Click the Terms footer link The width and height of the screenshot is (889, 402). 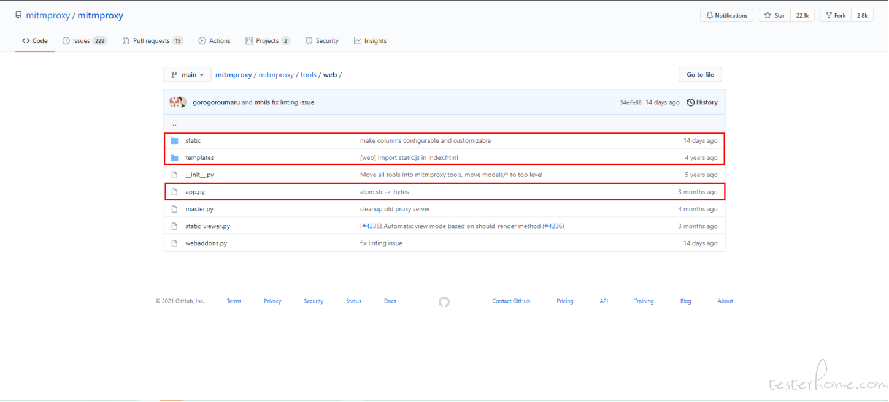234,301
